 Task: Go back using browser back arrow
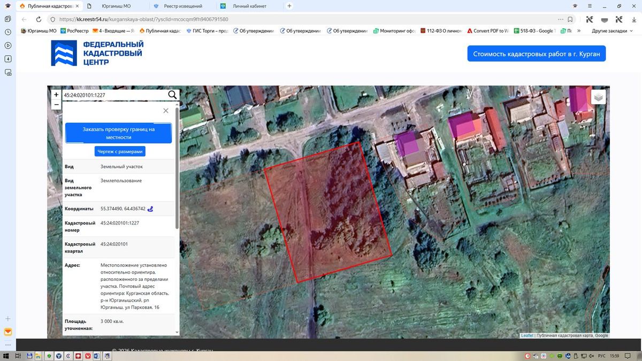click(x=24, y=19)
